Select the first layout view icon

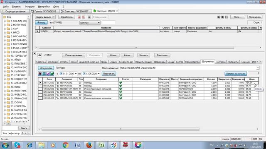219,17
